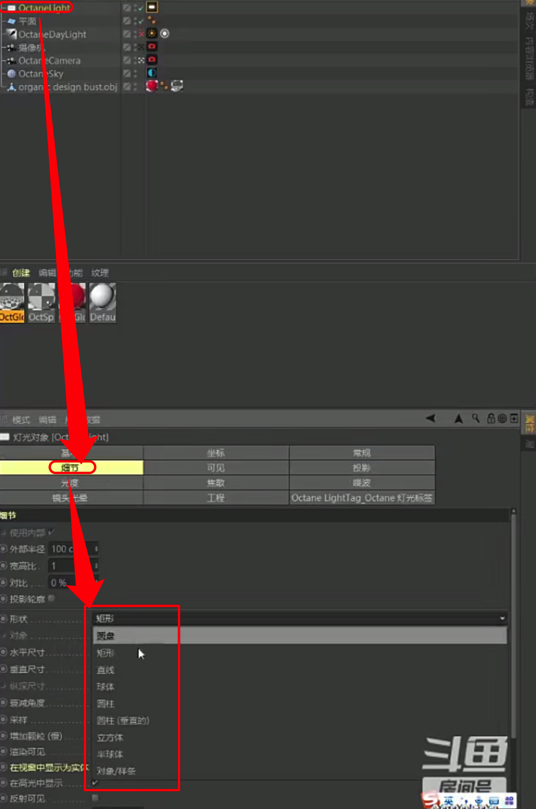Switch to the 常规 tab
The height and width of the screenshot is (809, 536).
[362, 453]
